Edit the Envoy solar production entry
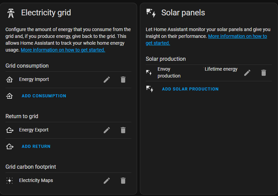The width and height of the screenshot is (278, 196). coord(247,73)
